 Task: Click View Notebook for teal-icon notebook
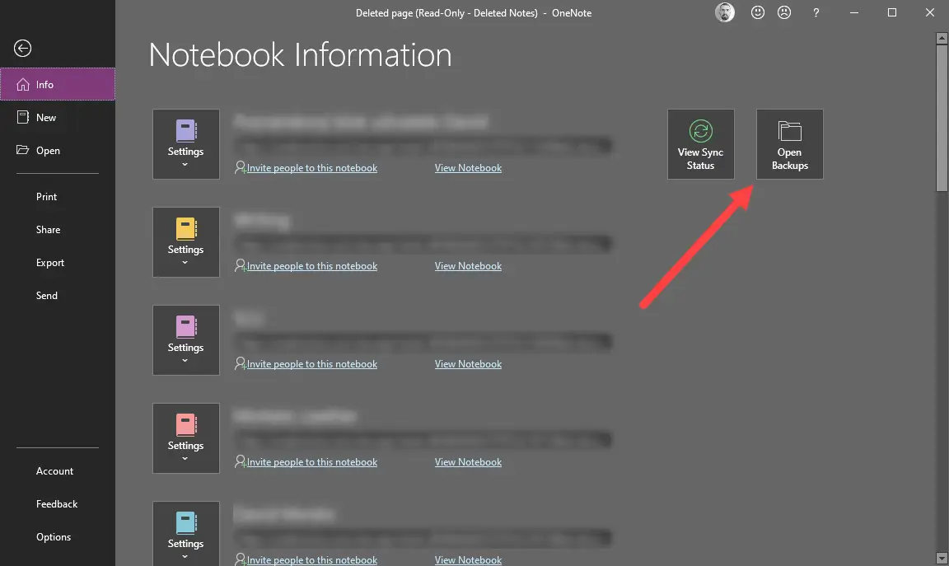coord(468,560)
